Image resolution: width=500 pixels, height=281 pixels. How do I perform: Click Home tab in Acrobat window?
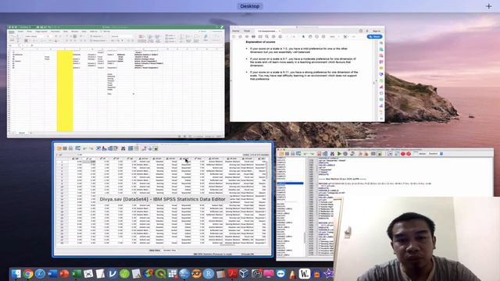click(236, 31)
